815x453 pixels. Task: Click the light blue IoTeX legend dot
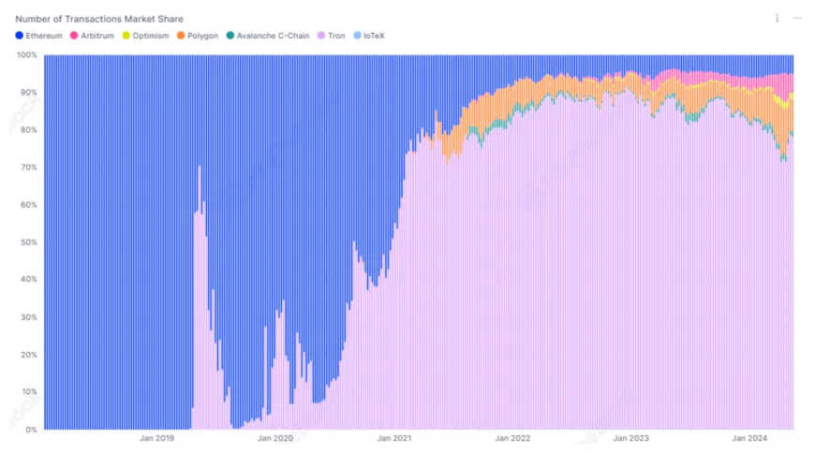[x=358, y=36]
